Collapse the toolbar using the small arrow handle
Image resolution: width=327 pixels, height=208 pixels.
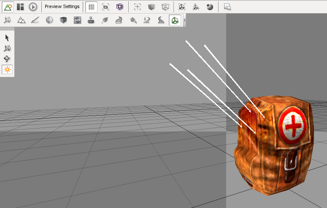(x=185, y=20)
